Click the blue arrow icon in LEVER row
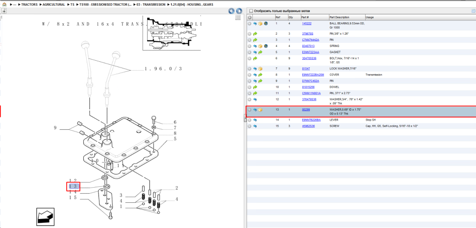Viewport: 476px width, 228px height. point(255,120)
